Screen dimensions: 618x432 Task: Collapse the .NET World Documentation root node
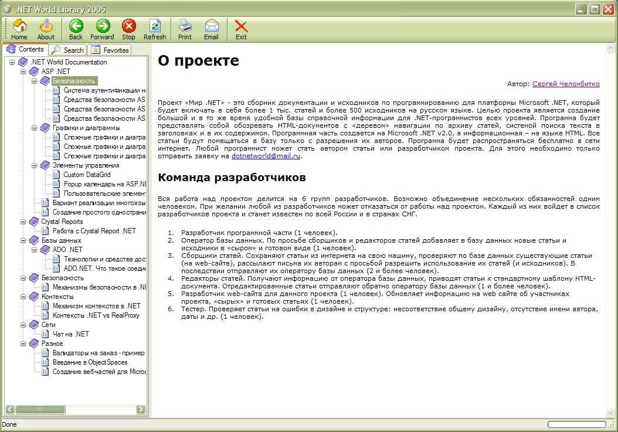(x=12, y=62)
